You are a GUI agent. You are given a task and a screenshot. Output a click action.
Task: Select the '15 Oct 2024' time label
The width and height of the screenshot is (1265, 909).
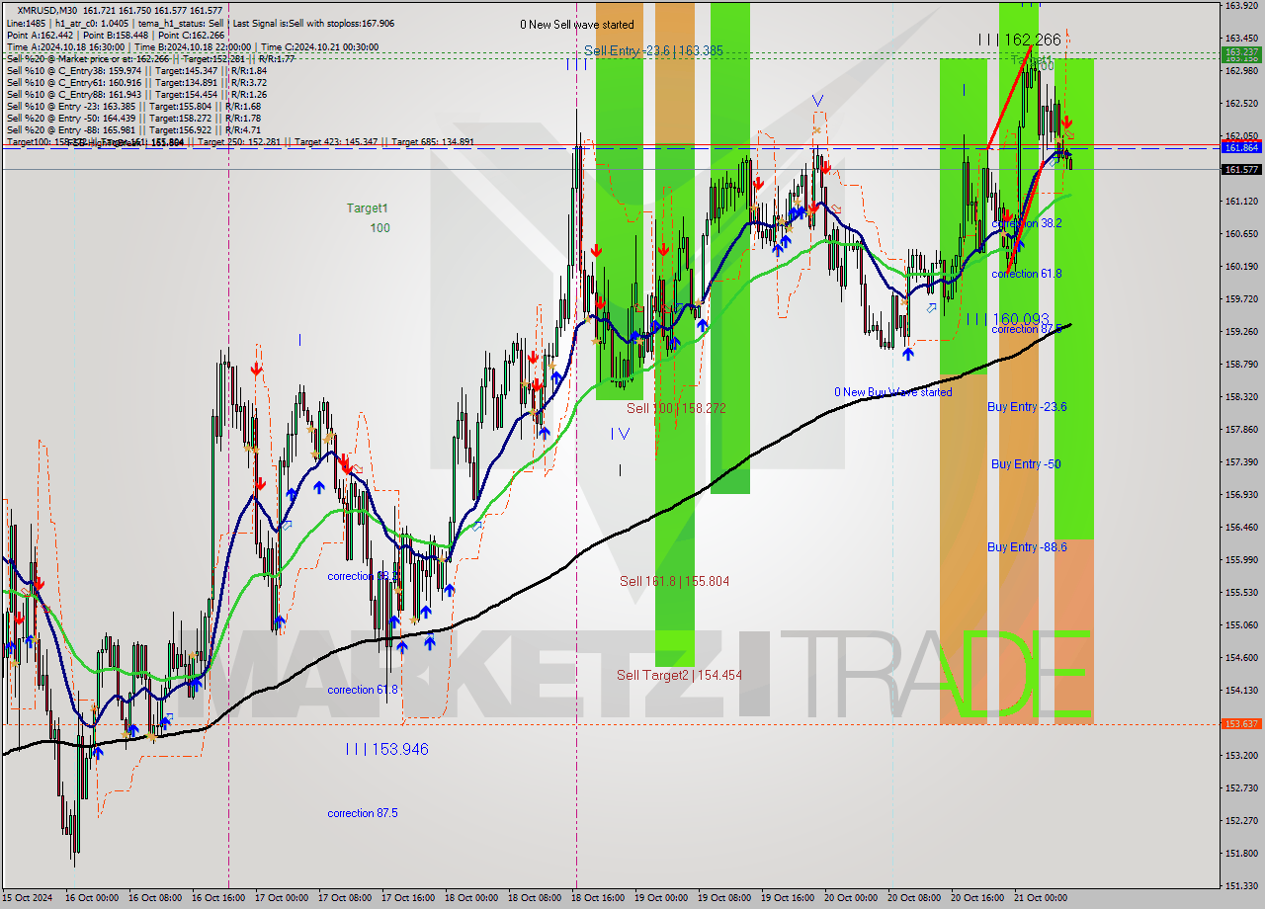coord(29,898)
